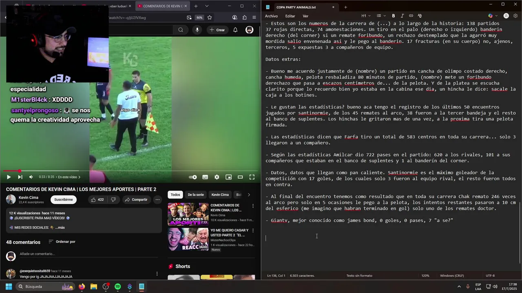Dislike the video
The height and width of the screenshot is (293, 522).
(x=113, y=199)
